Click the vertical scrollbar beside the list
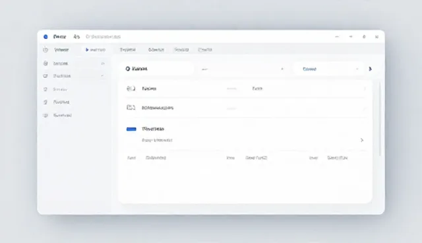Viewport: 422px width, 243px height. tap(380, 119)
